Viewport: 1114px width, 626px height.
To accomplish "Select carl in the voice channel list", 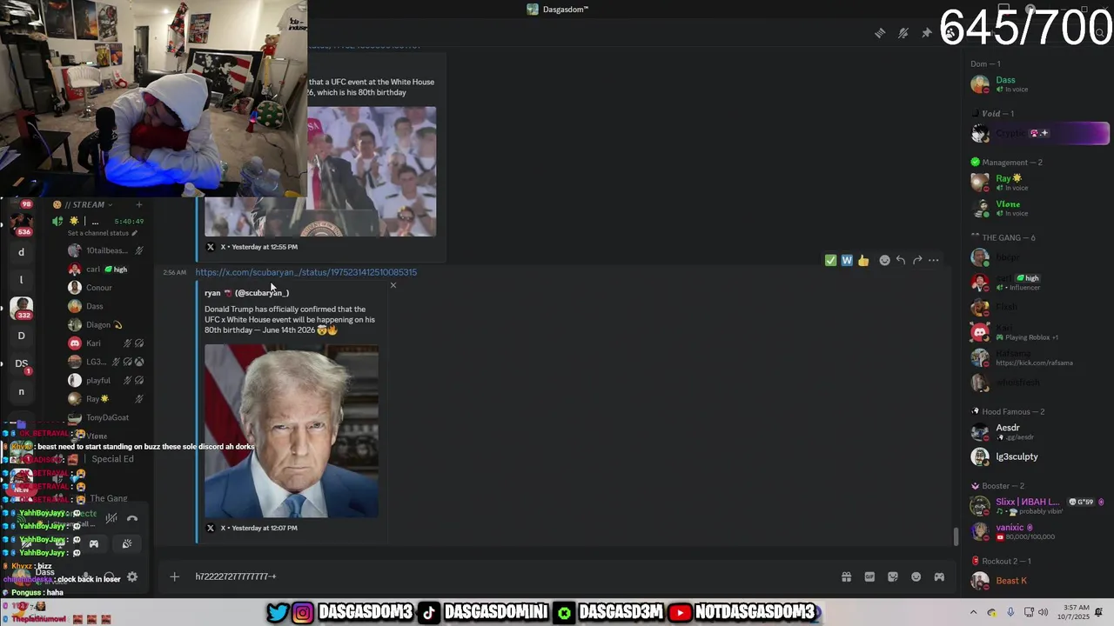I will pyautogui.click(x=107, y=270).
